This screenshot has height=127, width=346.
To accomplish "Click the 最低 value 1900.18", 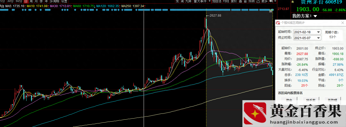I will tap(337, 54).
